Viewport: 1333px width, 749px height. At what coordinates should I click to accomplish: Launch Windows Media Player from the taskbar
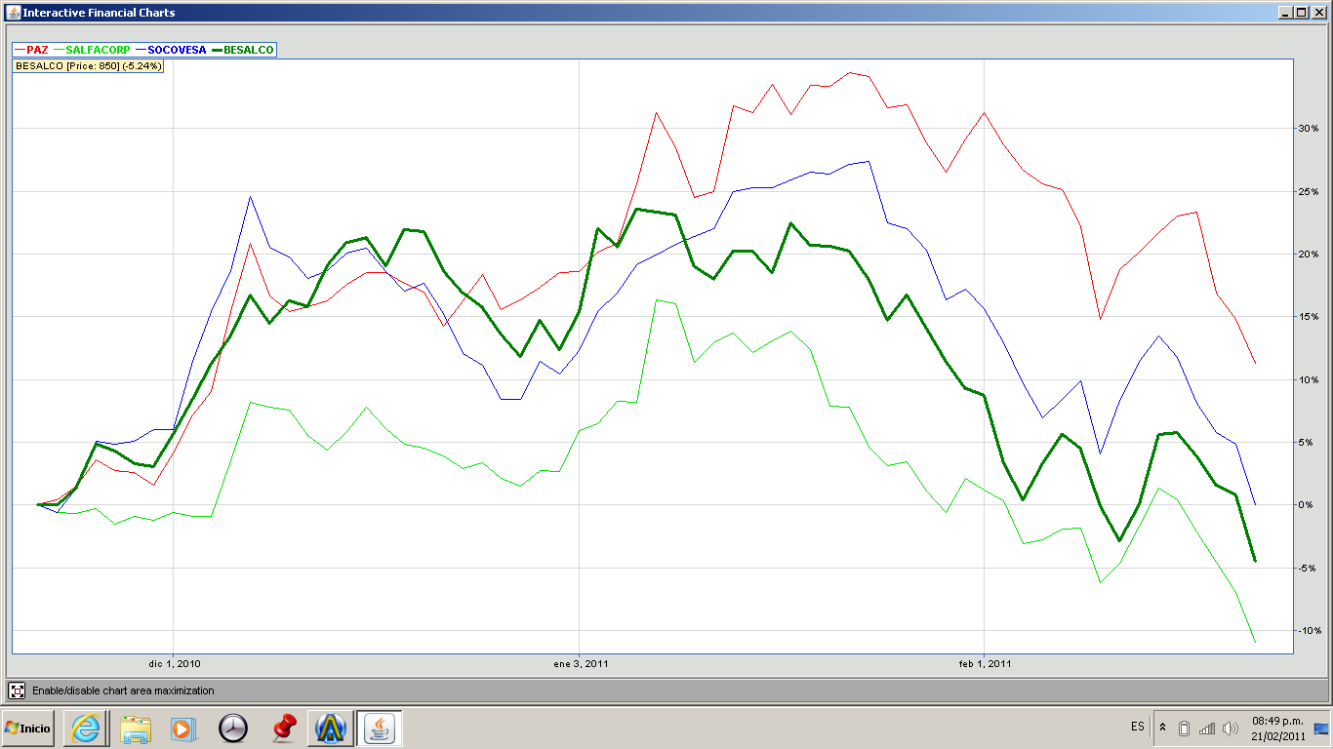click(182, 728)
